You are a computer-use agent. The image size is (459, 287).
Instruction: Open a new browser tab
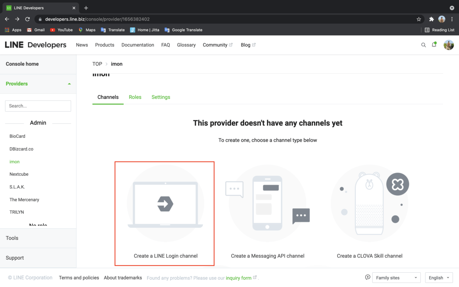pyautogui.click(x=86, y=8)
